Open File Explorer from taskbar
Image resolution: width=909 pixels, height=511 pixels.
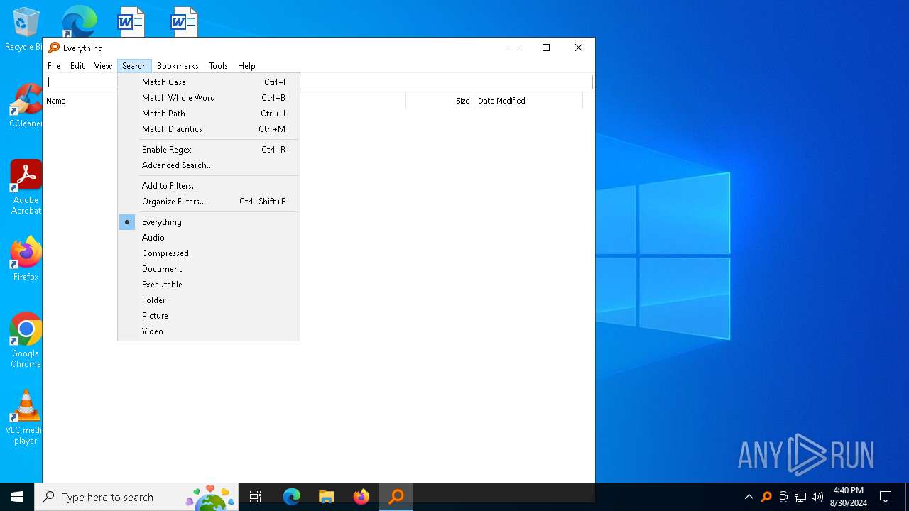coord(326,497)
